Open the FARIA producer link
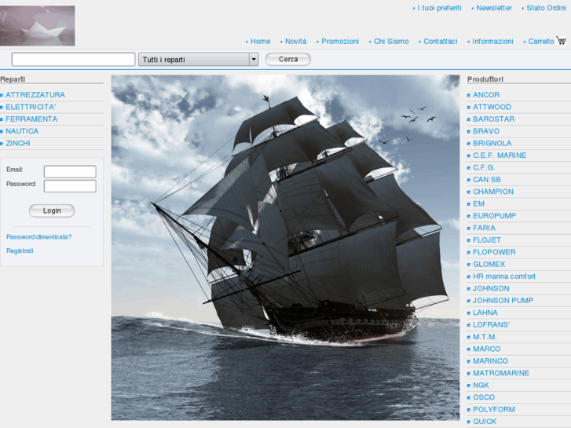Viewport: 571px width, 428px height. (484, 228)
